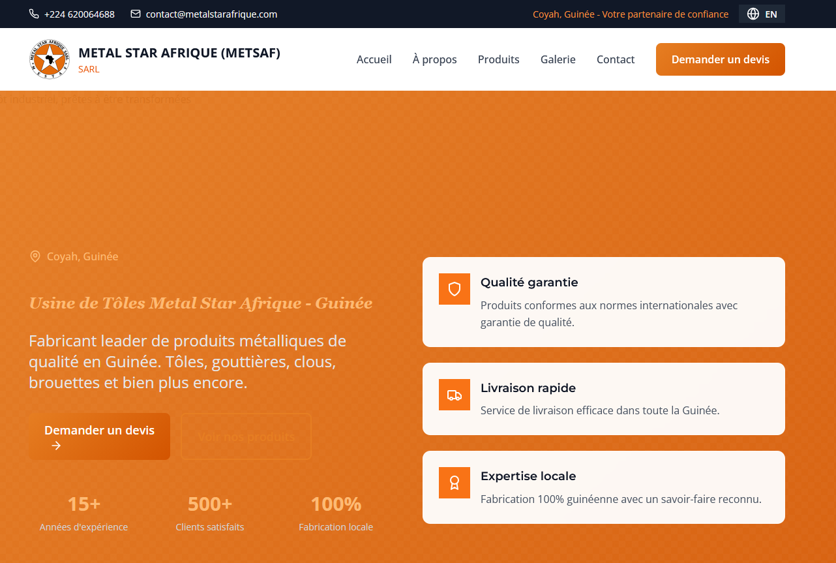
Task: Click the Usine de Tôles Metal Star Afrique heading
Action: (x=201, y=303)
